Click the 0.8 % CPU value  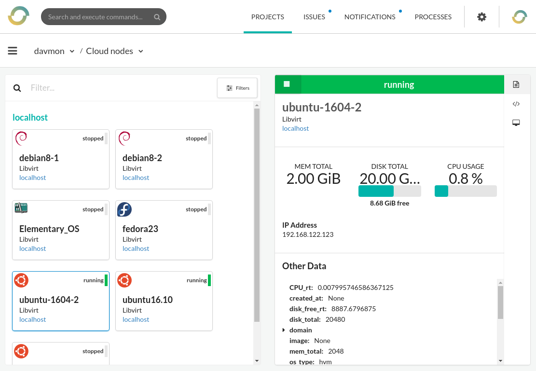pyautogui.click(x=466, y=179)
